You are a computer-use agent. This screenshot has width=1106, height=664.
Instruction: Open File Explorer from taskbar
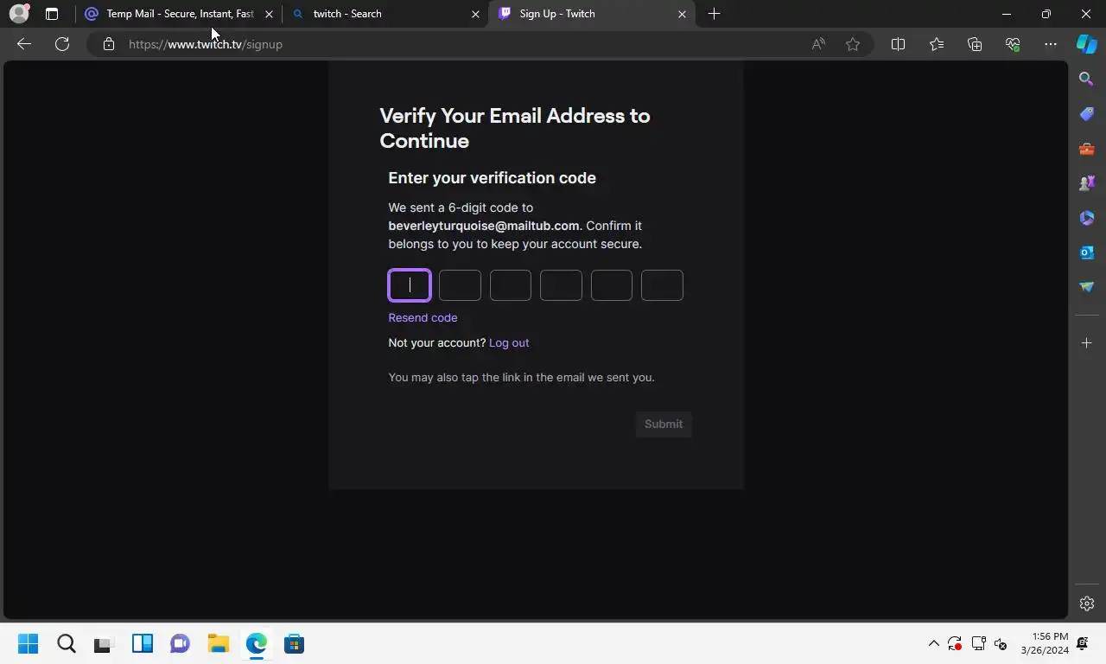[218, 644]
